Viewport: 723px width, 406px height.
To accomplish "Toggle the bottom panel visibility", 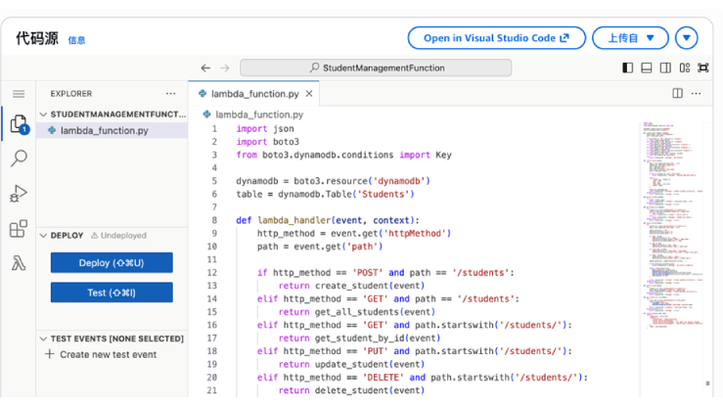I will coord(647,68).
